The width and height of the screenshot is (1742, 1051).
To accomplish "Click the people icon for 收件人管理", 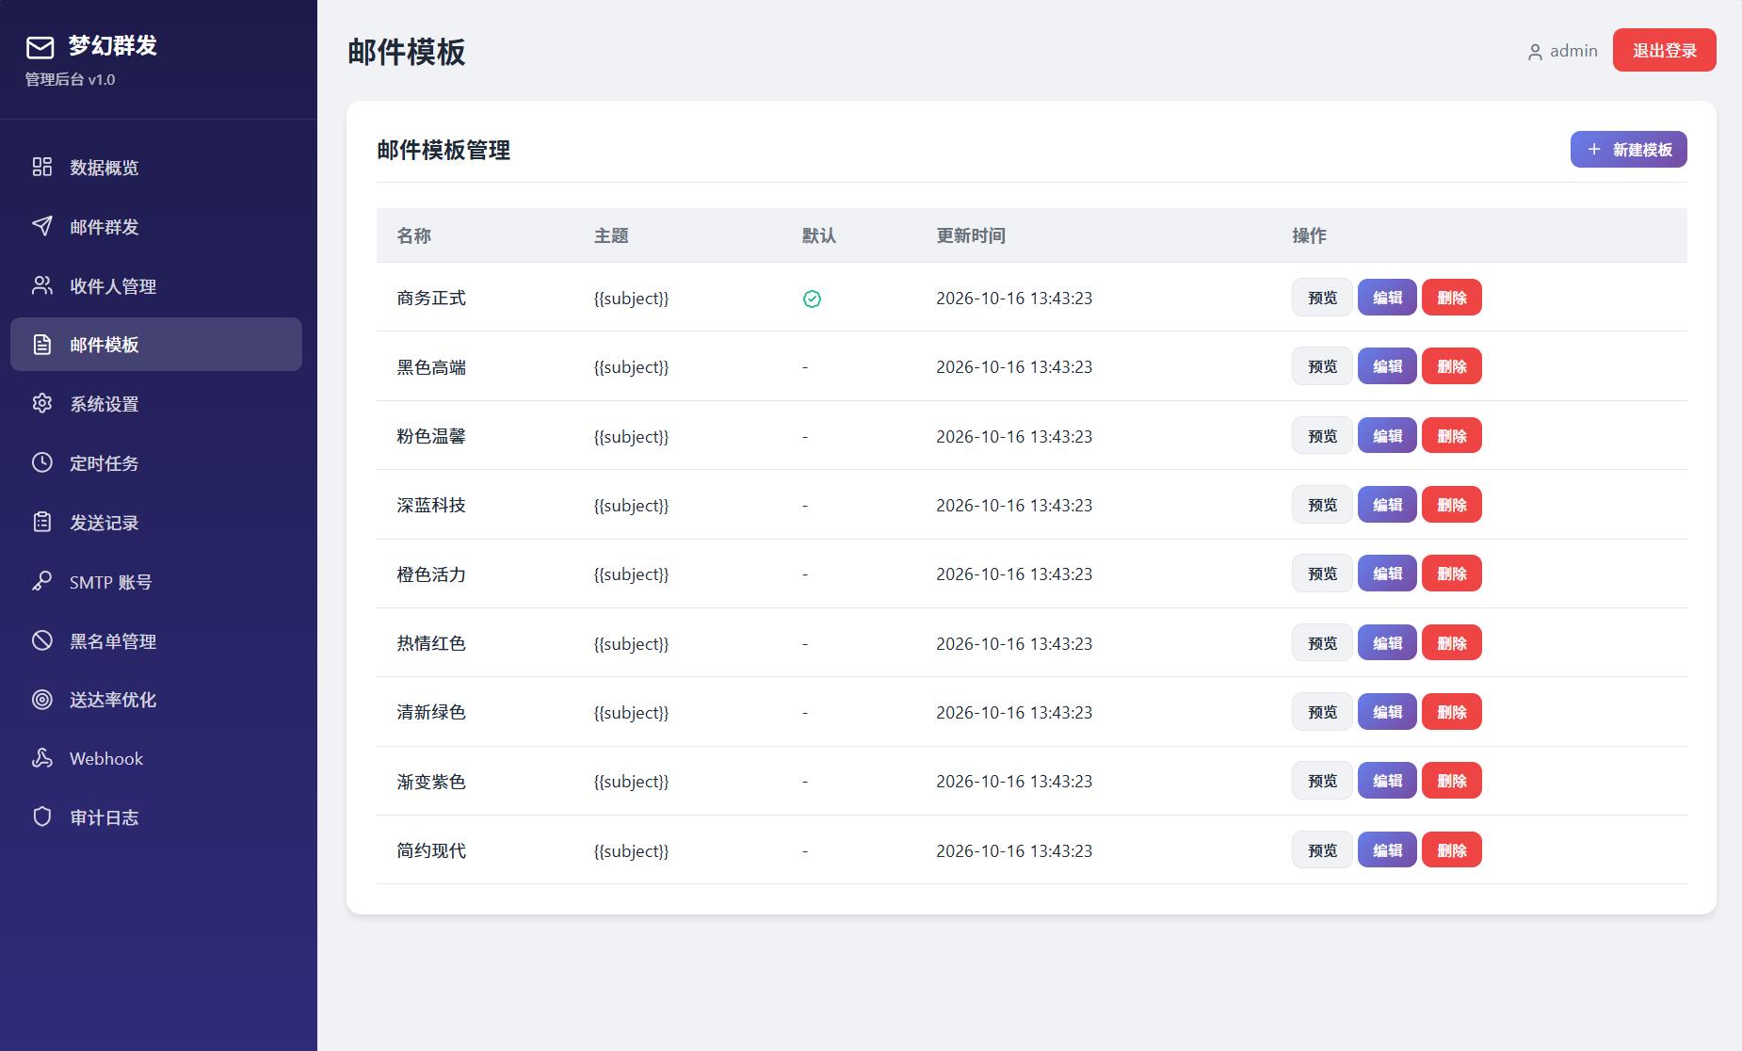I will pos(42,285).
